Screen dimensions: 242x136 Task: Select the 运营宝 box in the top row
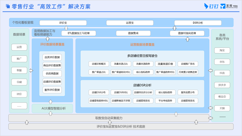130,23
